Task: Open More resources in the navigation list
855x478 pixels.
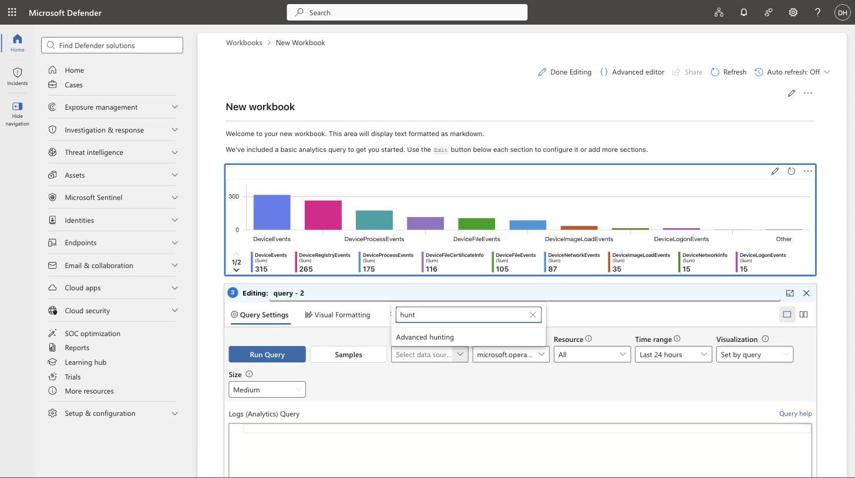Action: pyautogui.click(x=89, y=391)
